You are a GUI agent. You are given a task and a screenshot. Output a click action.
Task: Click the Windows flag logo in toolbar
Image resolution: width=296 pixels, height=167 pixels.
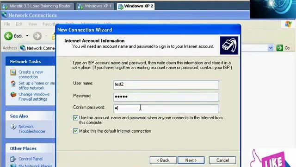[x=288, y=24]
